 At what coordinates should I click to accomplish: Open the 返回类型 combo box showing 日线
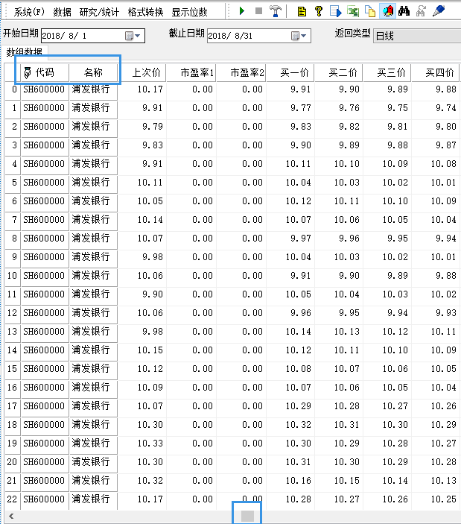[x=417, y=36]
